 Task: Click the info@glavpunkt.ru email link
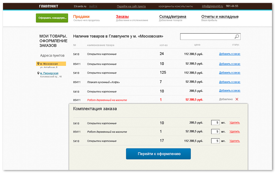click(213, 6)
